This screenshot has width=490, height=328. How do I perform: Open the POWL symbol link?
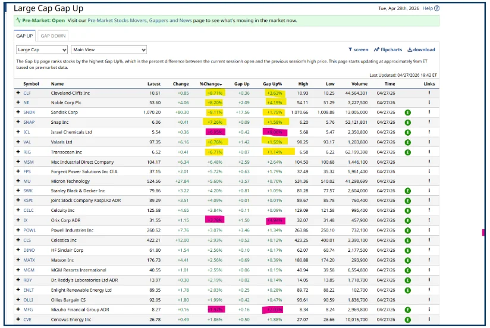tap(30, 230)
